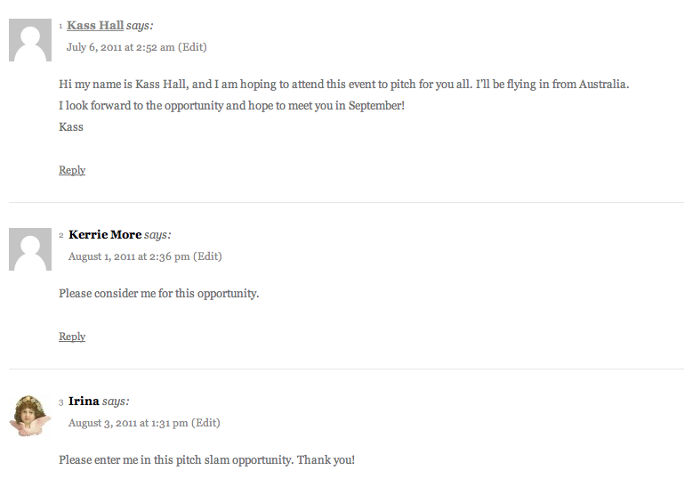This screenshot has width=684, height=487.
Task: Open the July 6, 2011 comment permalink
Action: pyautogui.click(x=120, y=47)
